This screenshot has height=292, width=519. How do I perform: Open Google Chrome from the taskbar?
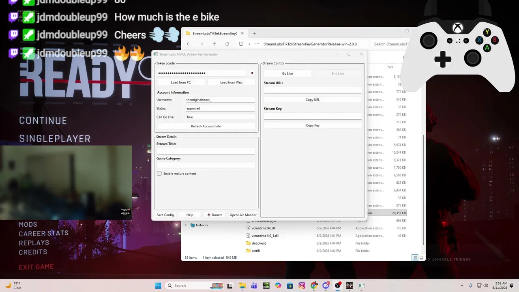tap(314, 286)
